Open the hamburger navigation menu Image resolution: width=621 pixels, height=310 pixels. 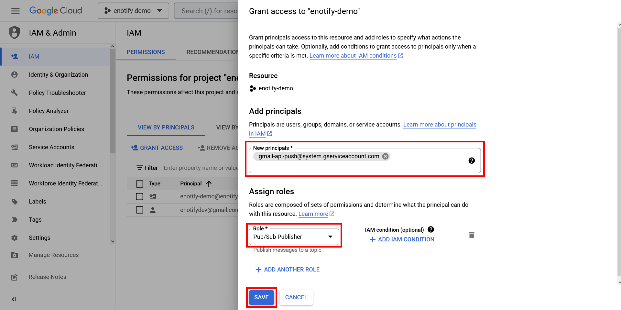15,11
